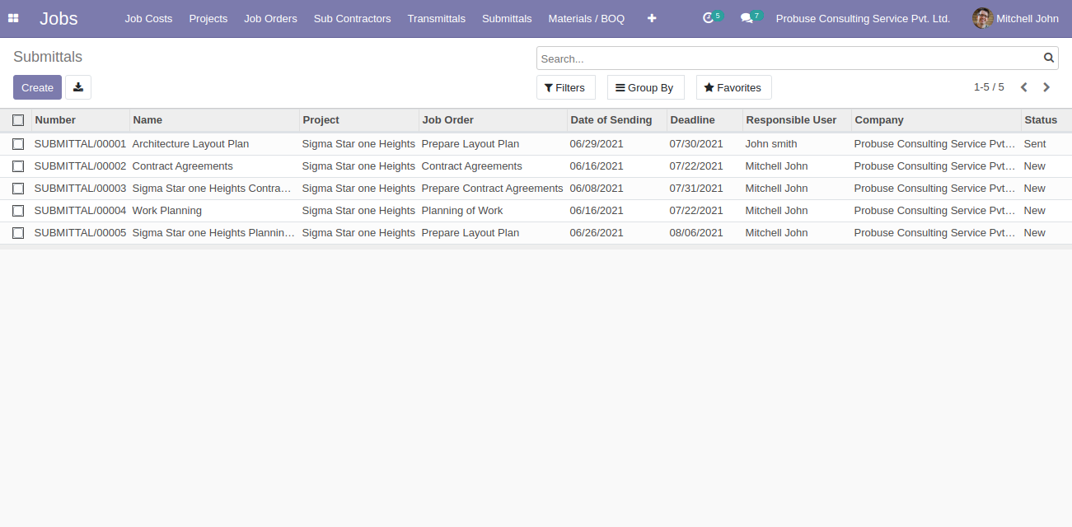This screenshot has height=527, width=1072.
Task: Click the Create button
Action: (37, 87)
